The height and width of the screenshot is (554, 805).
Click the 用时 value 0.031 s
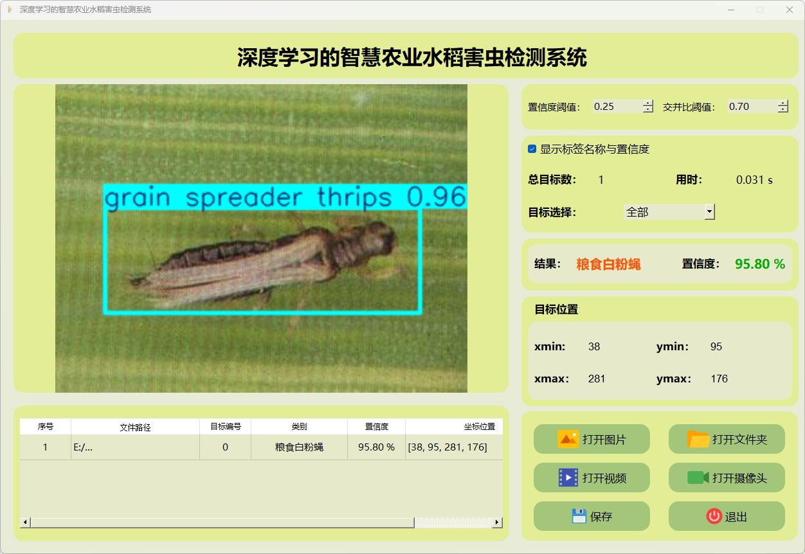click(754, 180)
